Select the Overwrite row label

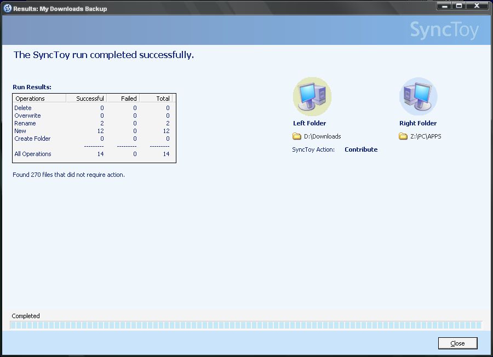click(x=28, y=116)
